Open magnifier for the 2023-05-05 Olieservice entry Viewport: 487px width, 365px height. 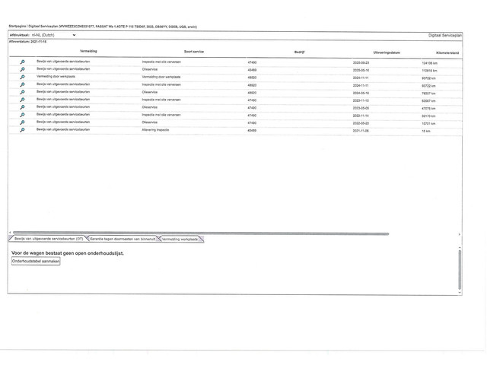point(22,108)
